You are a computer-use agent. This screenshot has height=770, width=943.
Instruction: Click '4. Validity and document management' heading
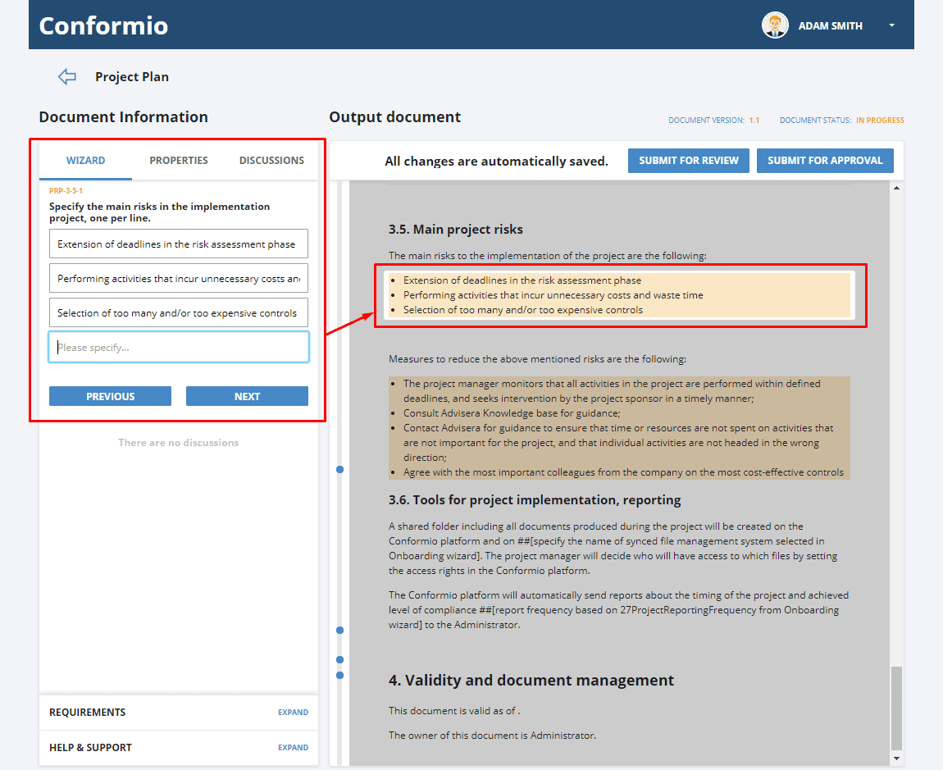click(x=531, y=681)
